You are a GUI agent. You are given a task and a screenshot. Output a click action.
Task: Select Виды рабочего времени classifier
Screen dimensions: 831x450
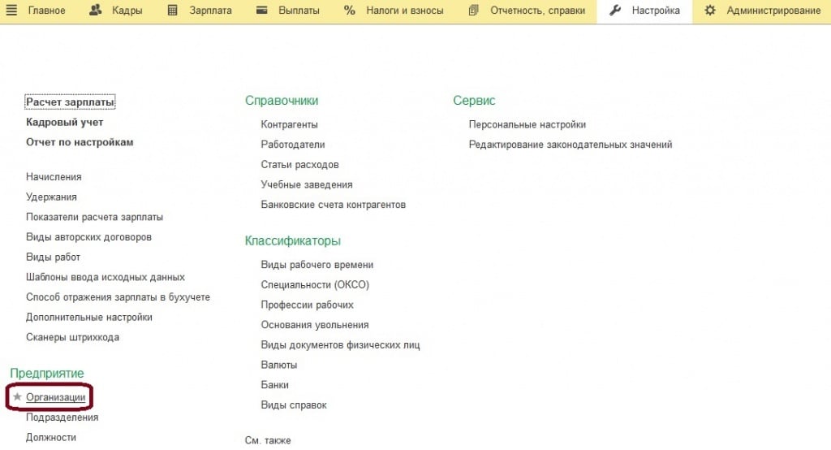(x=316, y=265)
